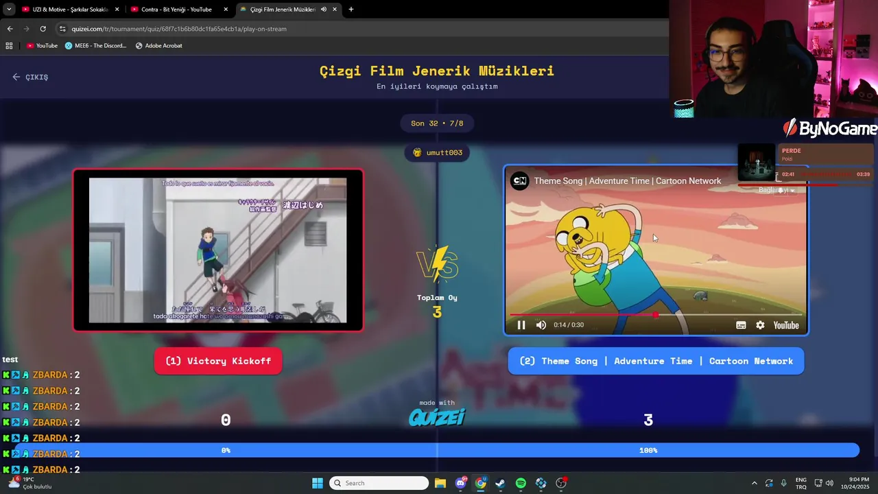The height and width of the screenshot is (494, 878).
Task: Open the blue diamond app in taskbar
Action: coord(541,483)
